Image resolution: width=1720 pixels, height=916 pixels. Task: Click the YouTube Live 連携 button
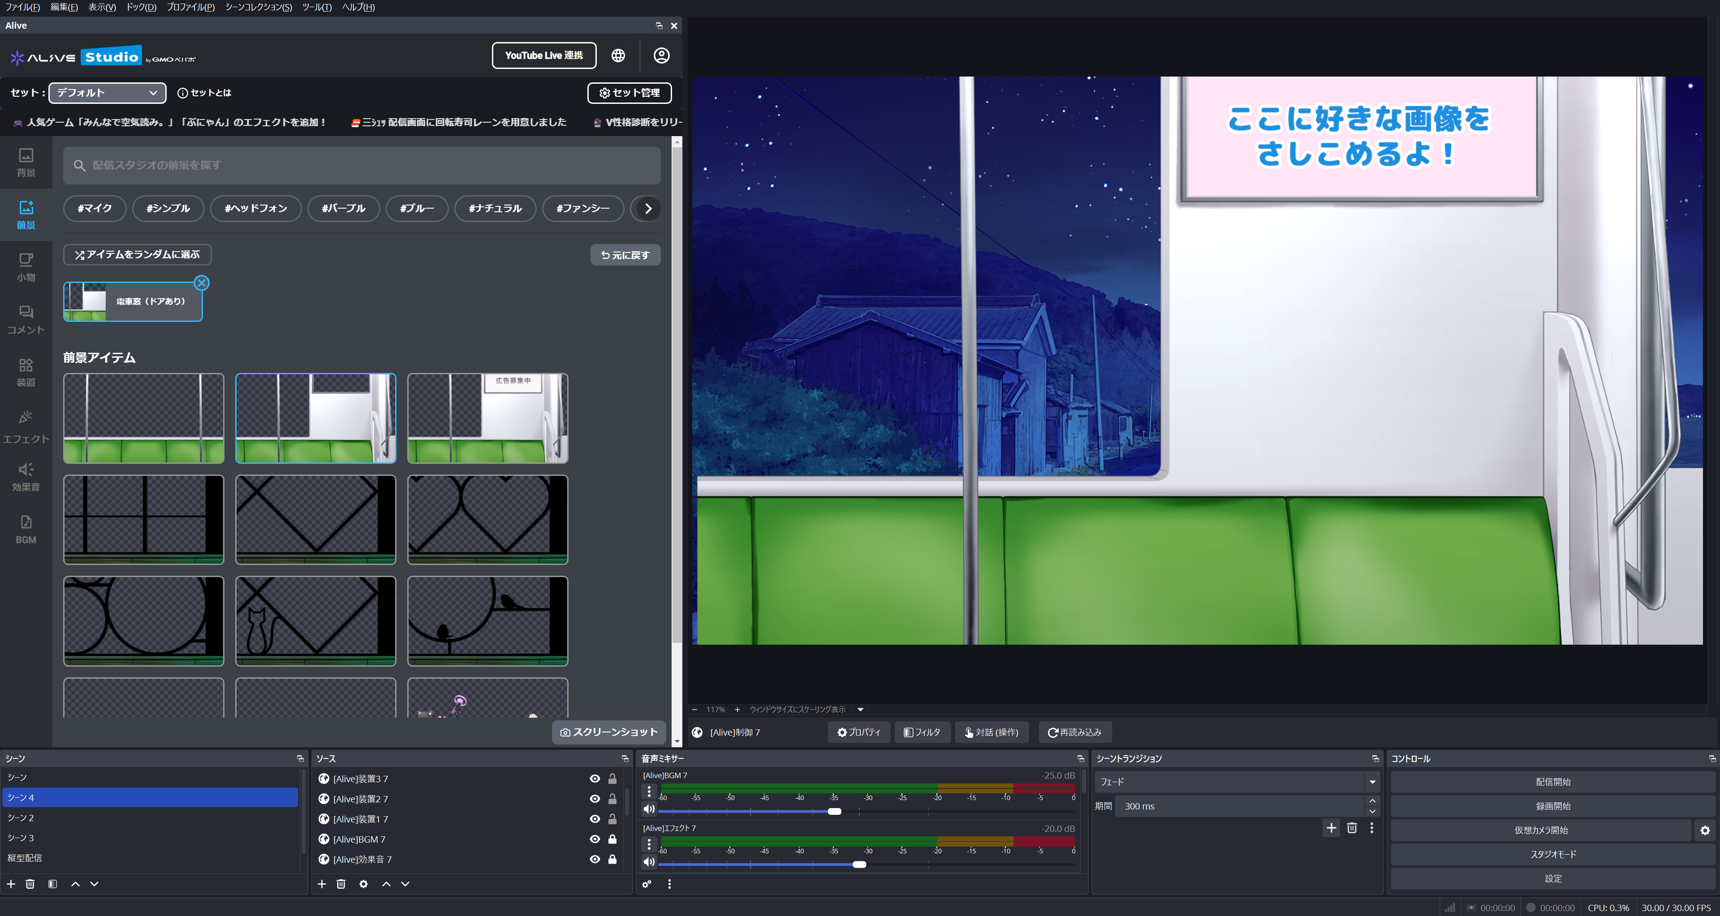(543, 56)
